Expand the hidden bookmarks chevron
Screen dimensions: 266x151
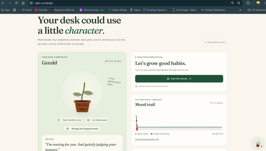pyautogui.click(x=240, y=10)
